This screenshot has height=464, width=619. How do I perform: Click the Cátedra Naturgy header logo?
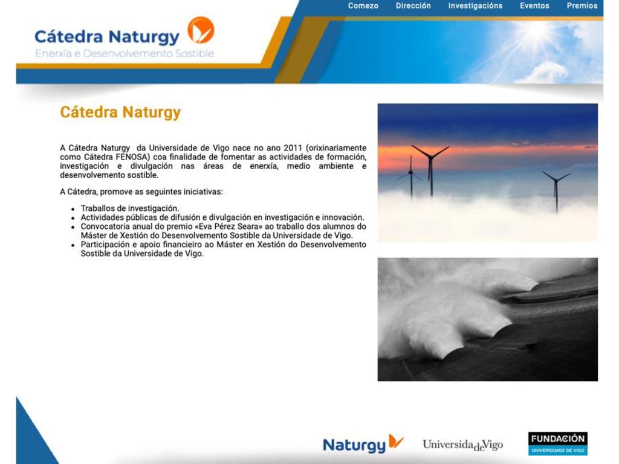point(125,37)
